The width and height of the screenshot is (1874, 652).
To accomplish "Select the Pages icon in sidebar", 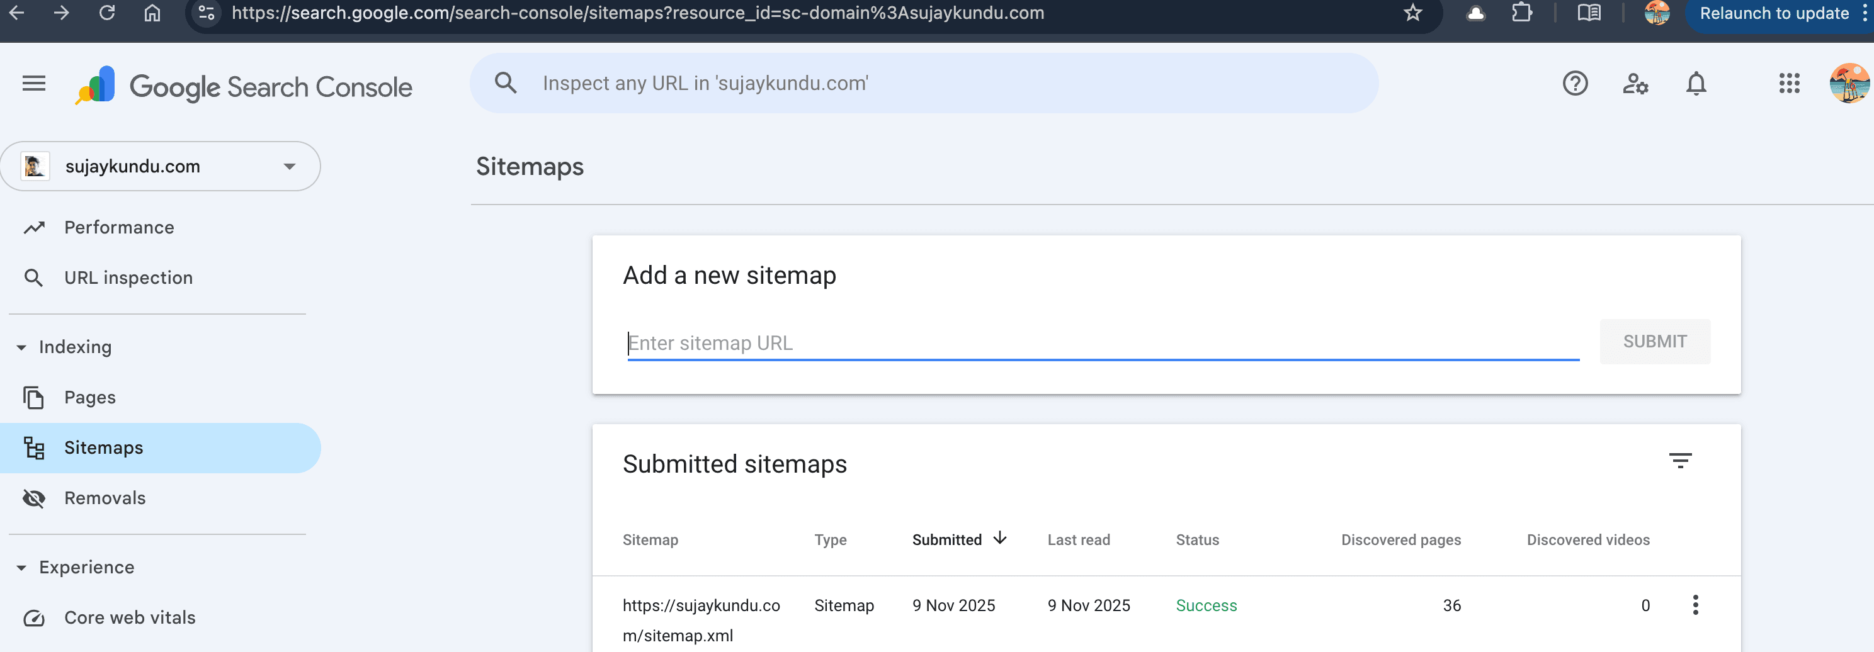I will tap(33, 398).
